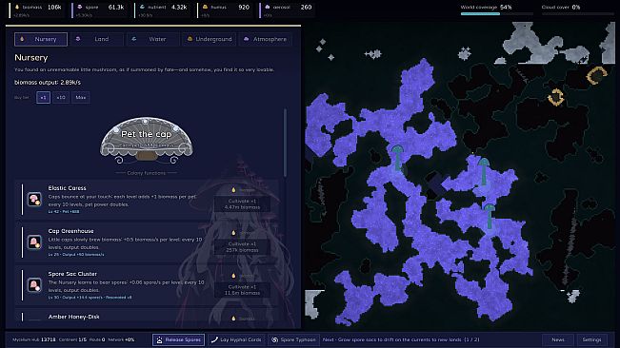The height and width of the screenshot is (348, 620).
Task: Click the spore resource icon at top
Action: pyautogui.click(x=80, y=7)
